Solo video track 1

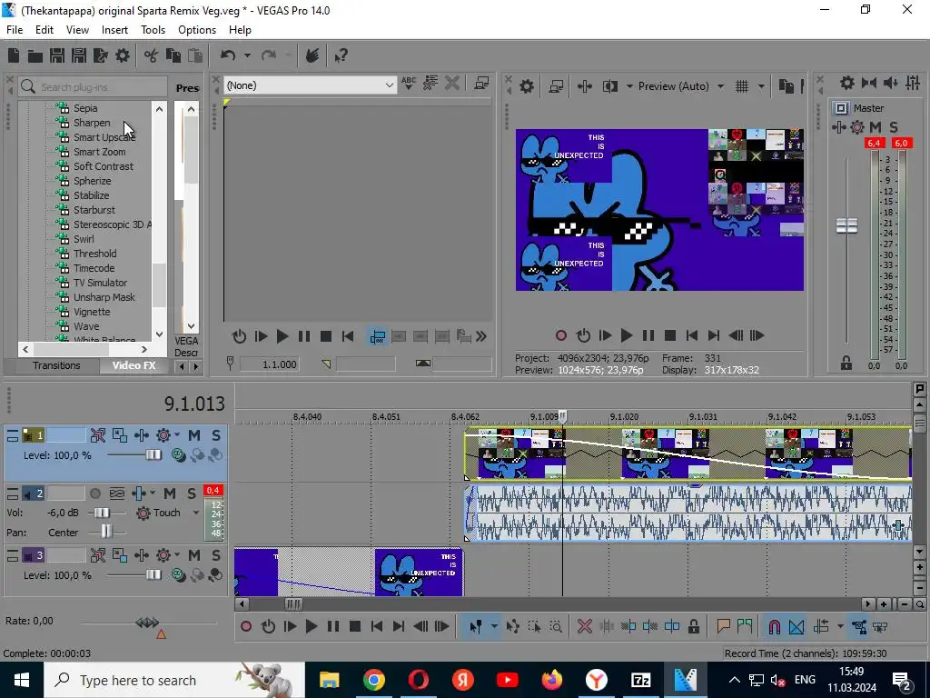tap(216, 435)
